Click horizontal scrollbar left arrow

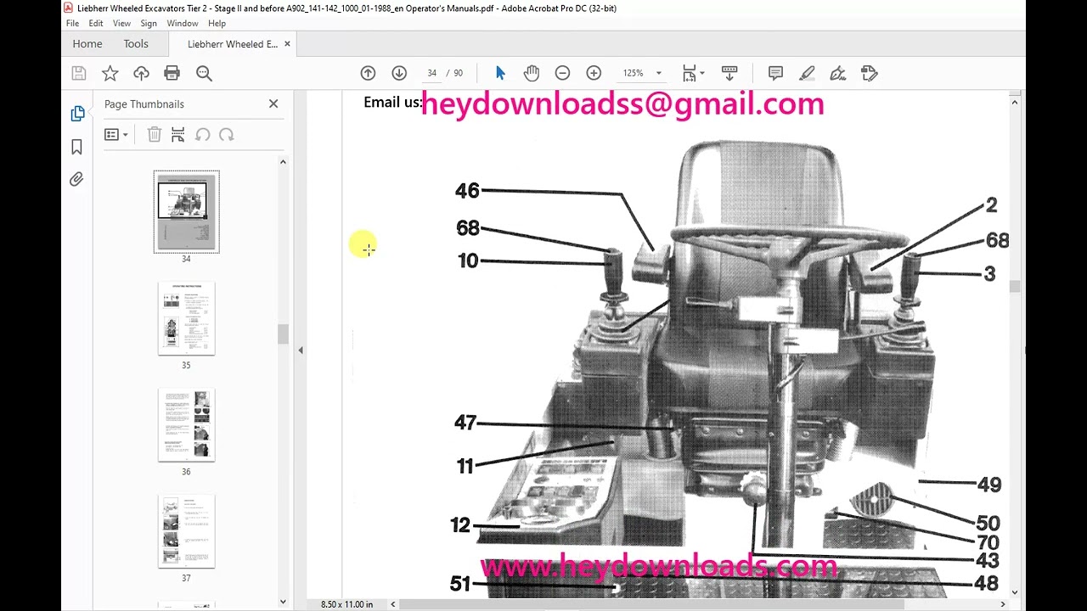[x=392, y=604]
